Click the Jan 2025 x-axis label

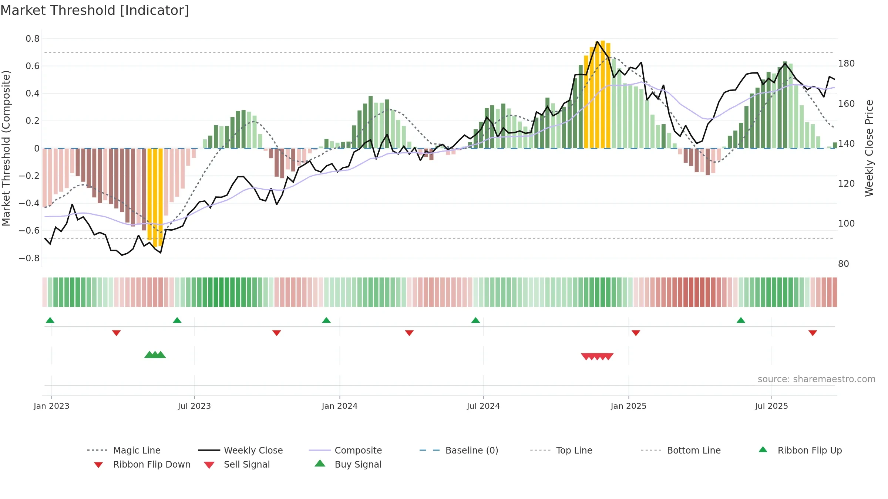[629, 406]
